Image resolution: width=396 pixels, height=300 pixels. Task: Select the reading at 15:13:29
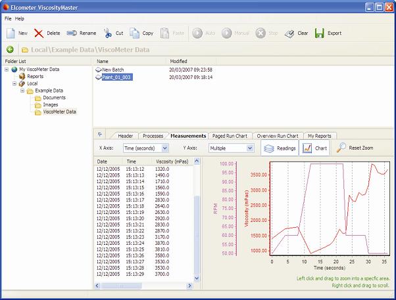tap(133, 274)
